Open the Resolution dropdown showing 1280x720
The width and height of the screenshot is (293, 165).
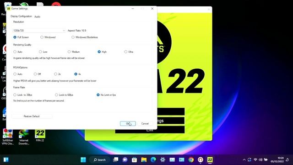[x=39, y=31]
